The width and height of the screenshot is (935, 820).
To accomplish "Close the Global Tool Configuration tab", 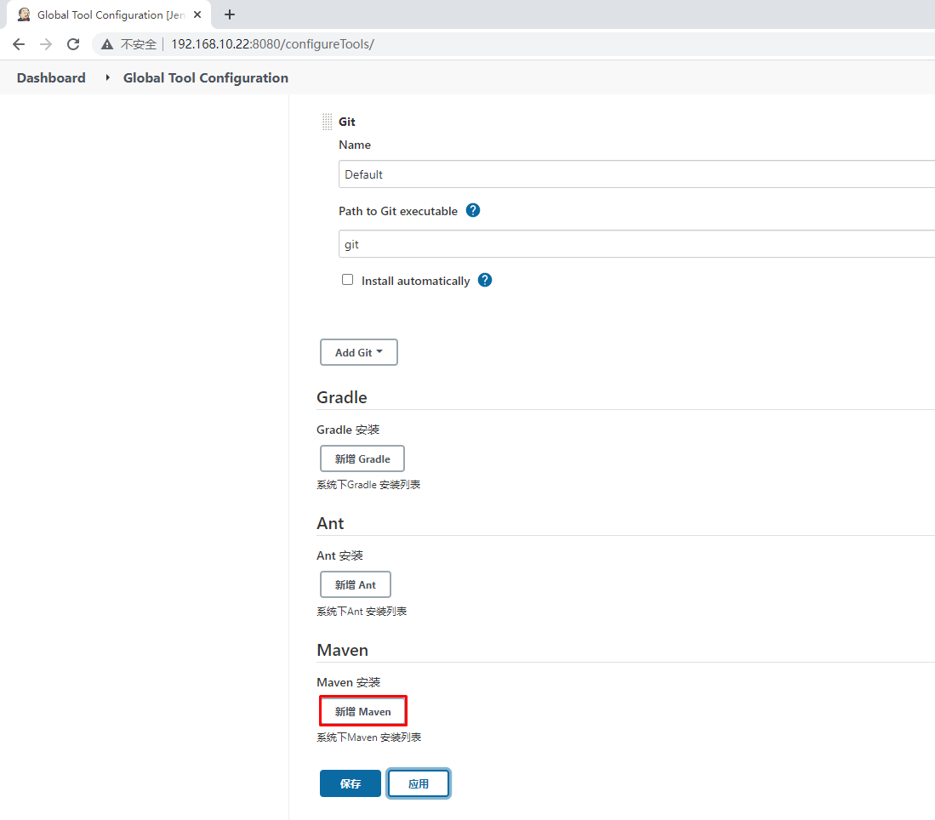I will click(197, 14).
